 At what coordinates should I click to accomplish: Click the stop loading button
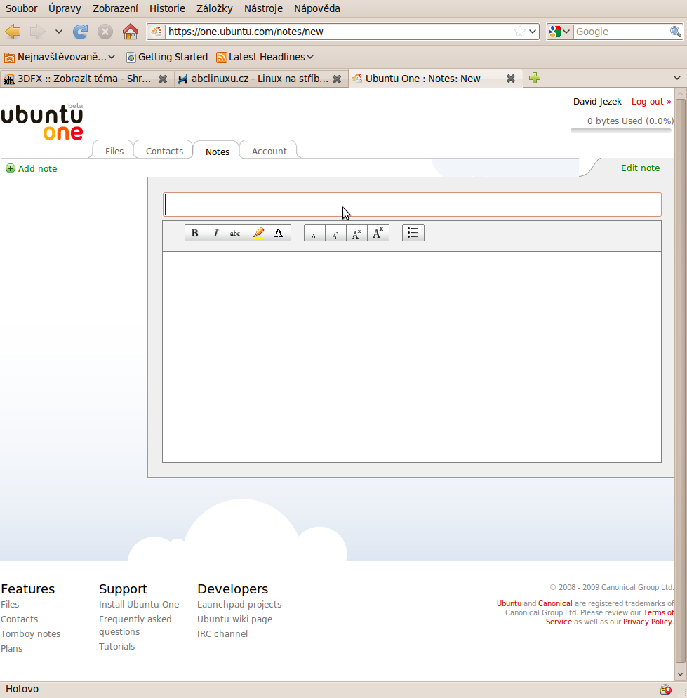[105, 32]
